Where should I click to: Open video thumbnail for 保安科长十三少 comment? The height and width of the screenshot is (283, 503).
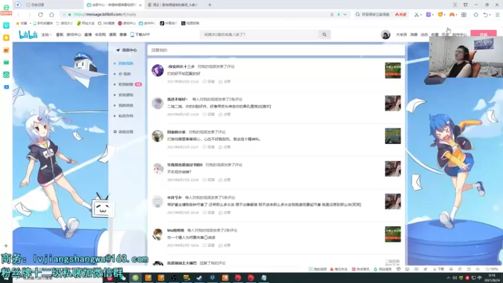coord(392,70)
